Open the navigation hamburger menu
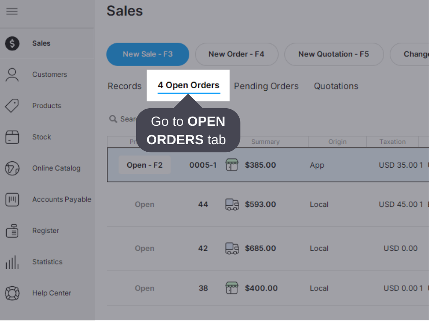The image size is (429, 321). [x=12, y=11]
